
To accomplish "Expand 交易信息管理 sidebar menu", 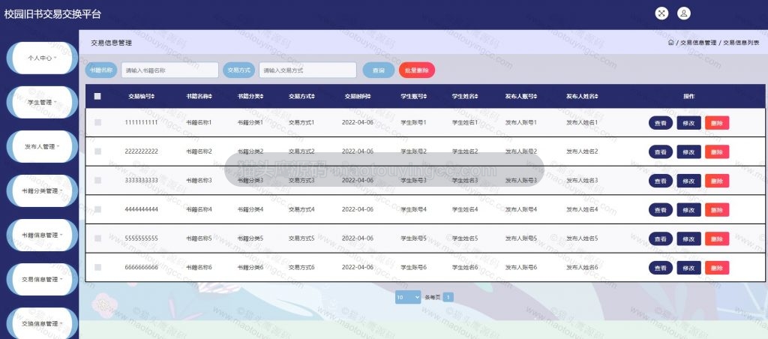I will click(x=42, y=279).
